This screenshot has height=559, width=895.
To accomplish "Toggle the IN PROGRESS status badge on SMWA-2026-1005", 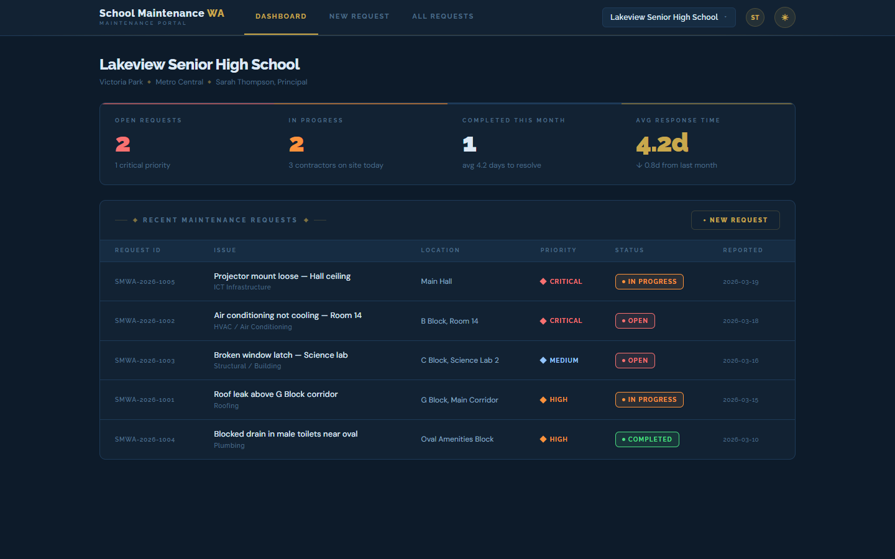I will click(x=649, y=281).
